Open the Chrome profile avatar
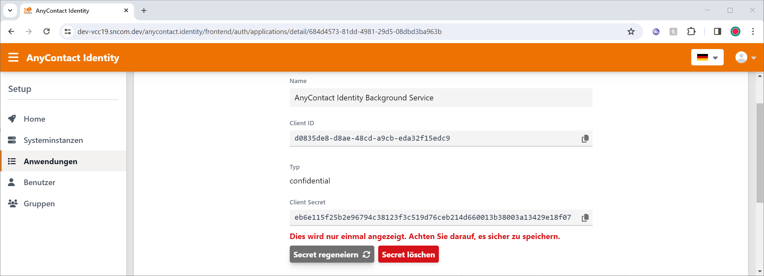 click(735, 32)
